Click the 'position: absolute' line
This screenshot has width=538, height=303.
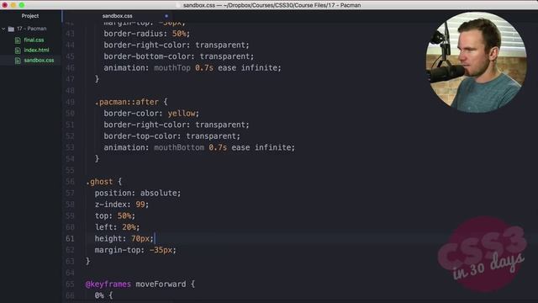(138, 193)
